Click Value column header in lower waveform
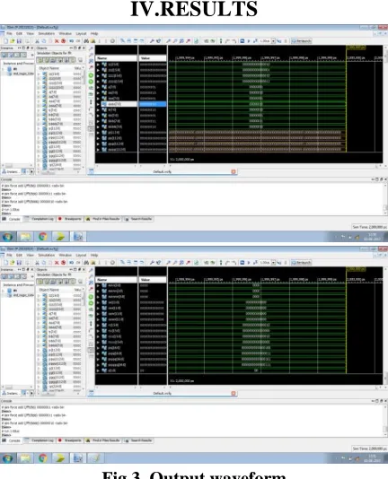 tap(153, 280)
